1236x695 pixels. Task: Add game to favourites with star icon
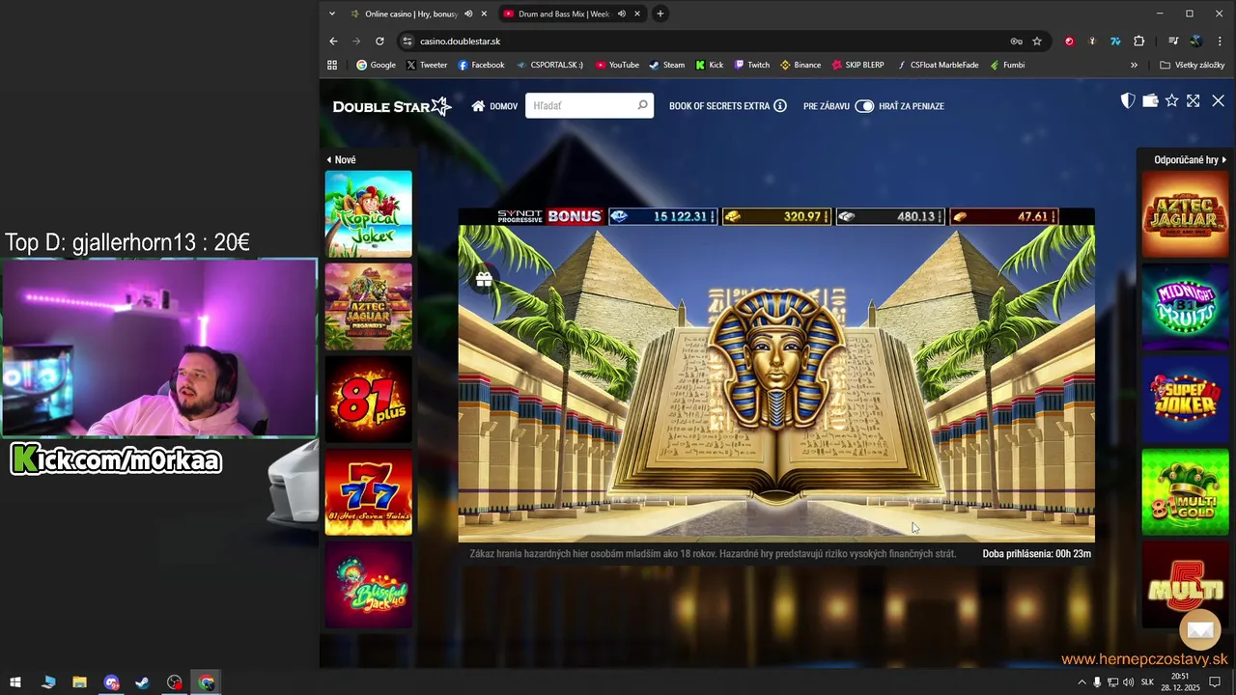point(1171,100)
